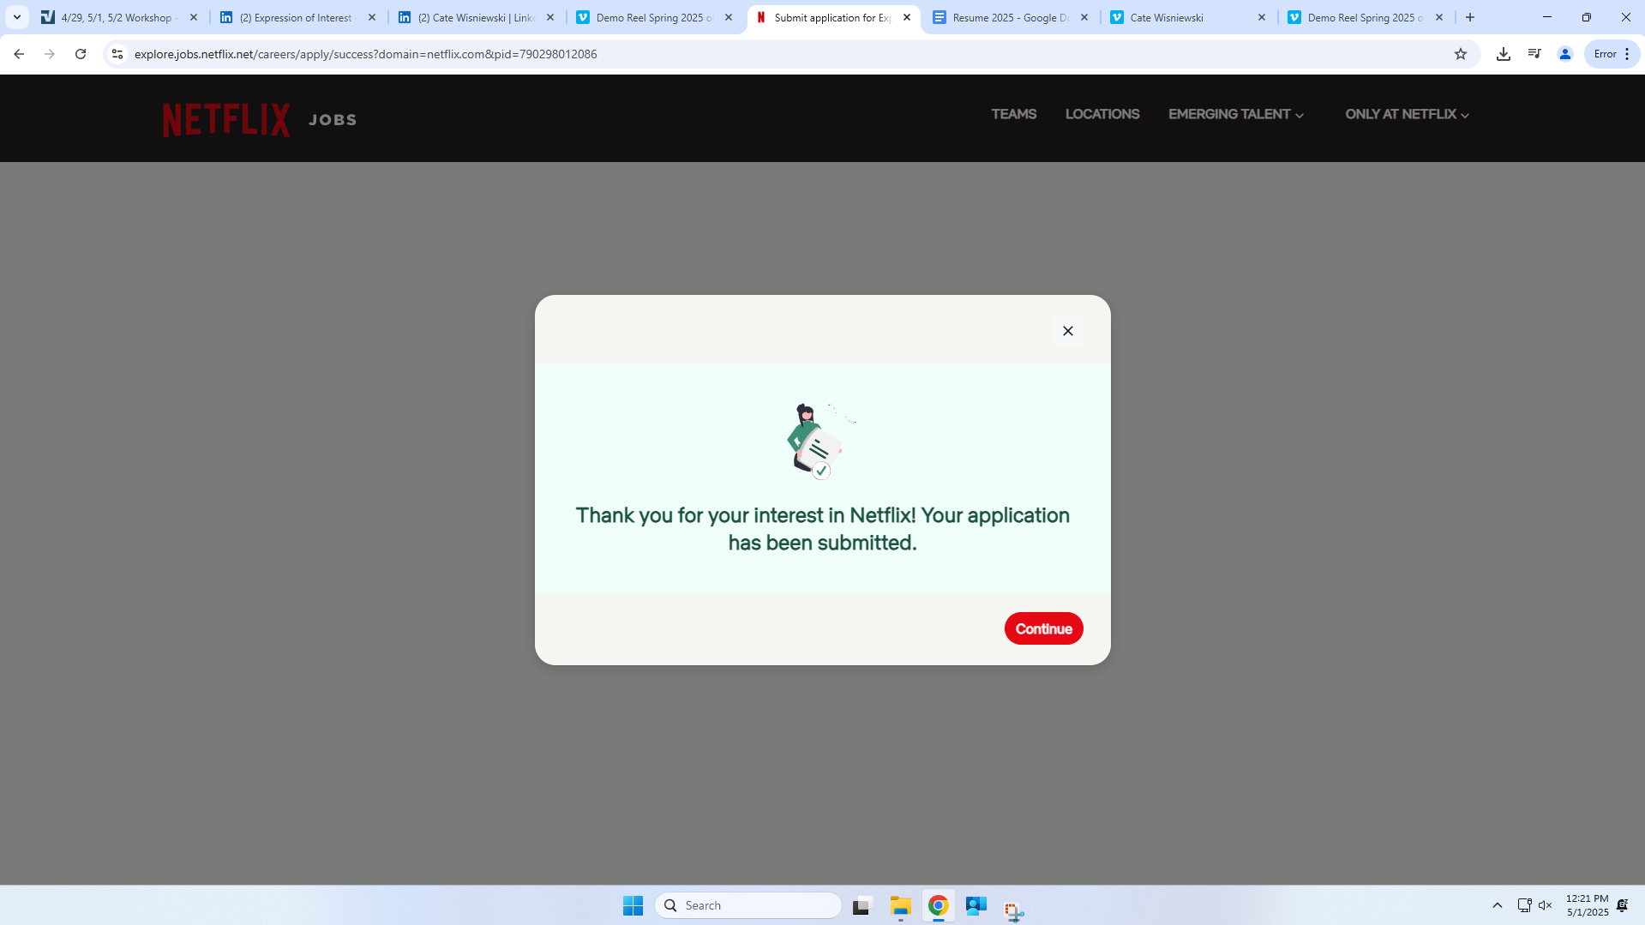Screen dimensions: 1645x925
Task: Open the media controls icon
Action: point(1534,54)
